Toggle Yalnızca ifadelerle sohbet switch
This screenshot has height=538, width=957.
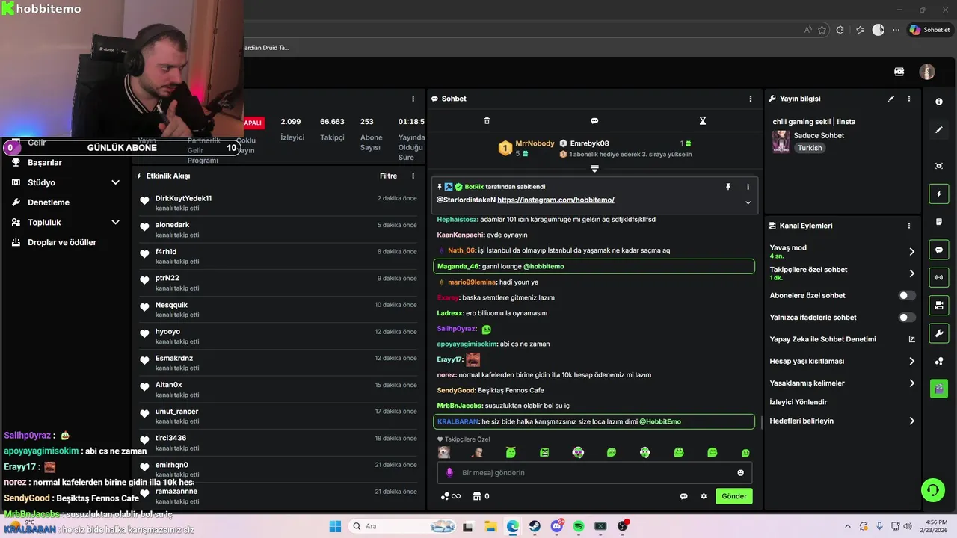pyautogui.click(x=907, y=318)
